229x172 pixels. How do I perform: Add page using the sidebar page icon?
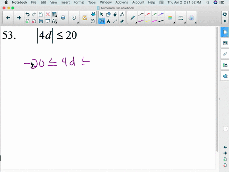(225, 159)
